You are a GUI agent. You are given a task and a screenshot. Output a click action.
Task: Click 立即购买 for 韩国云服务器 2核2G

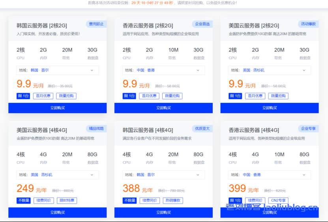click(x=57, y=108)
